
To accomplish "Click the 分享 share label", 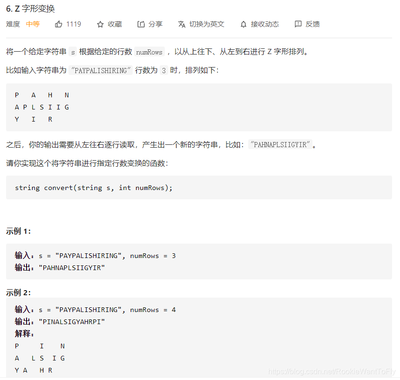I will coord(156,24).
